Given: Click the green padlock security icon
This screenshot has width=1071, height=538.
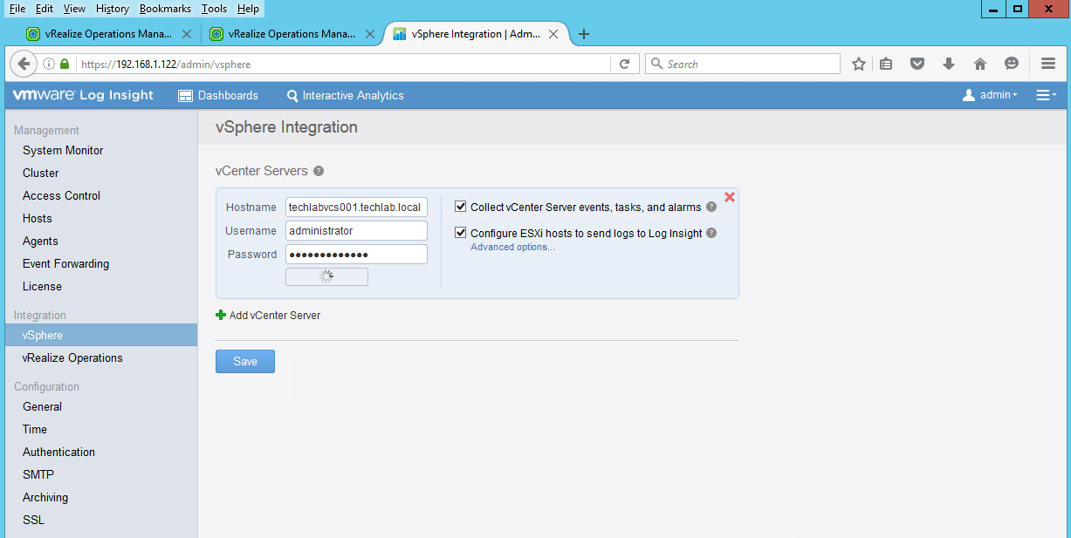Looking at the screenshot, I should (x=65, y=64).
